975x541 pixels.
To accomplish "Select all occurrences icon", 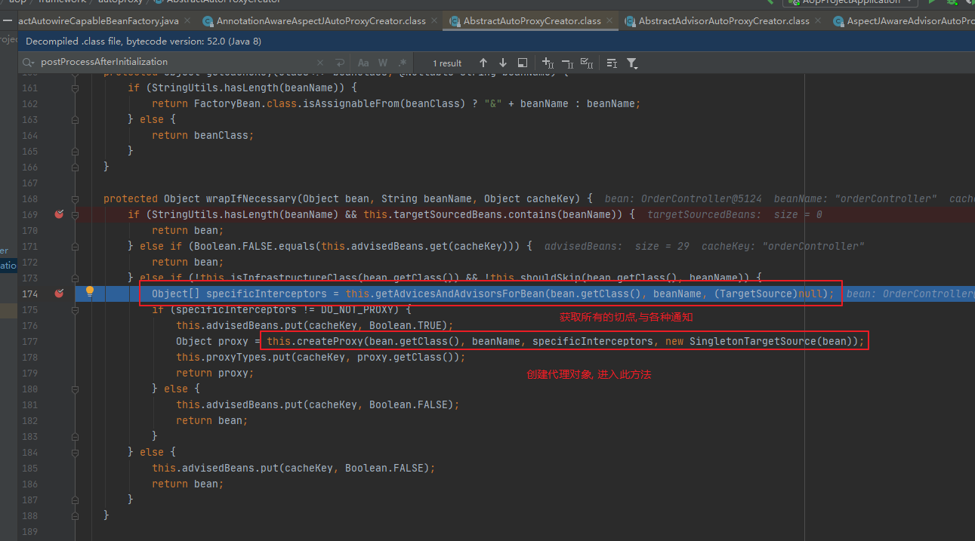I will click(588, 63).
